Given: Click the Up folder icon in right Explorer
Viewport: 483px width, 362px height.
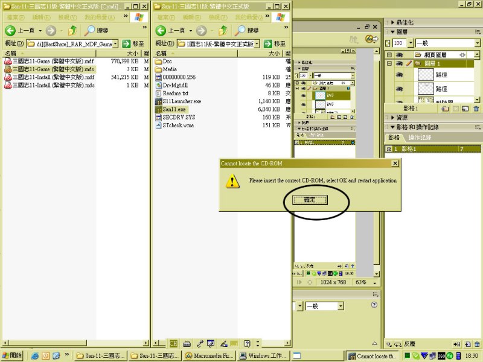Looking at the screenshot, I should (223, 31).
